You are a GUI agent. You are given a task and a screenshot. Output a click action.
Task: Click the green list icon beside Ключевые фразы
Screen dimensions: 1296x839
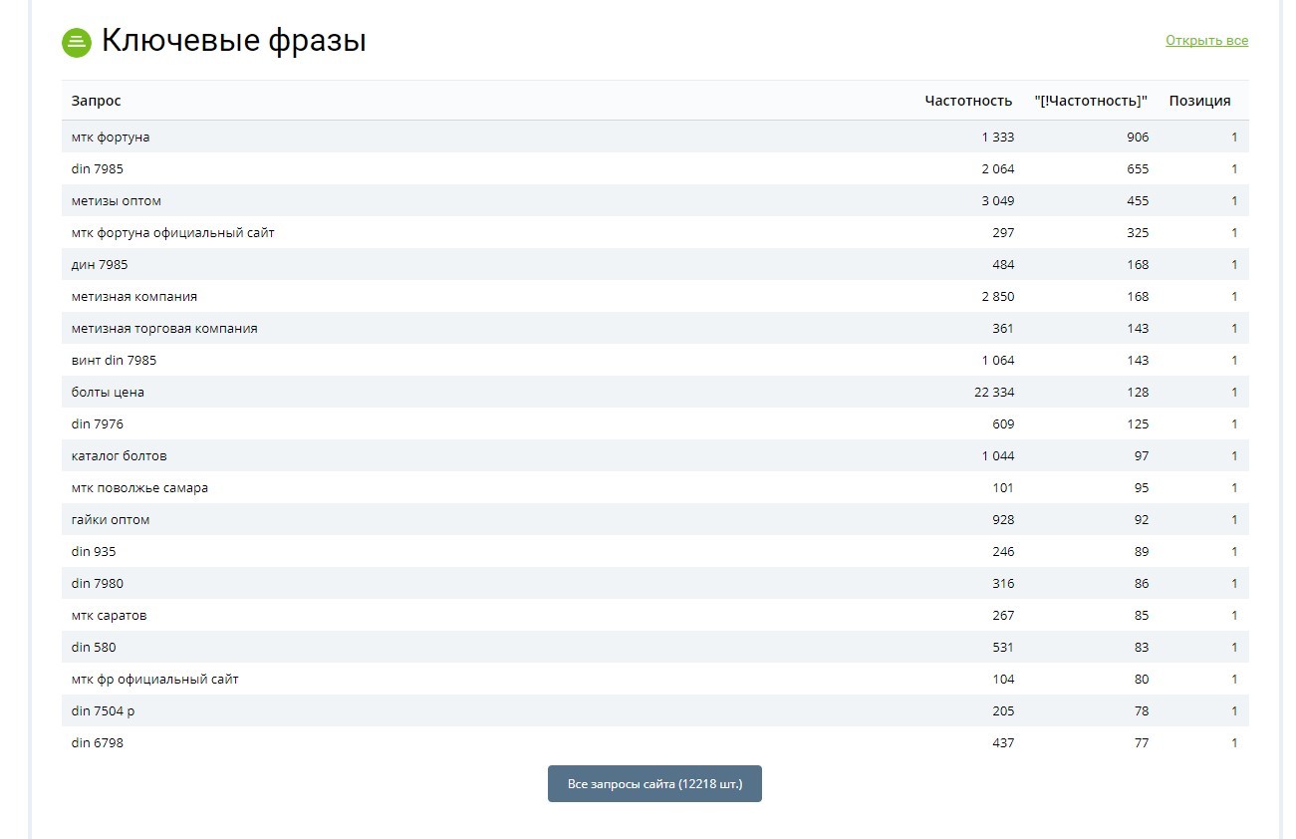tap(77, 42)
